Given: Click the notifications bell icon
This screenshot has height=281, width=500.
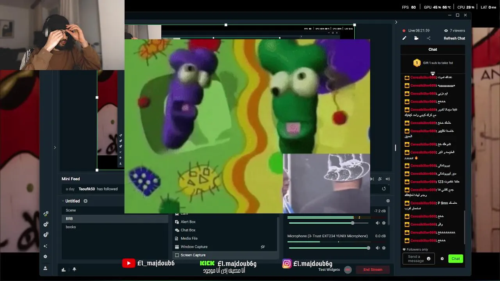Looking at the screenshot, I should click(74, 270).
